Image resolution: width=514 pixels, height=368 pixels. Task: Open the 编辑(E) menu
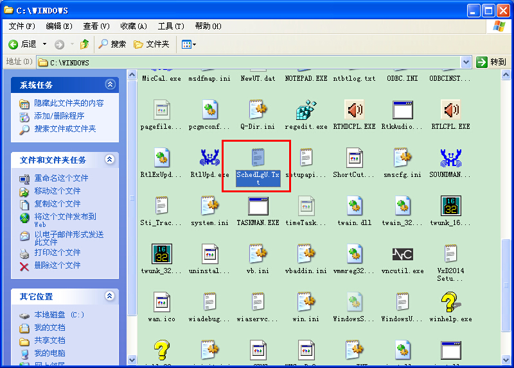(x=59, y=26)
